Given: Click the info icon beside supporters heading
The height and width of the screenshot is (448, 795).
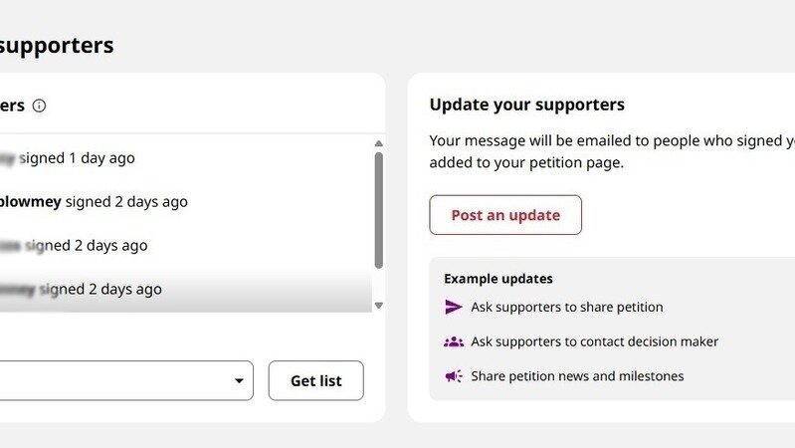Looking at the screenshot, I should [x=40, y=106].
